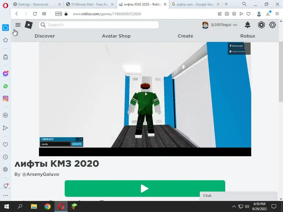Open the lightbulb tips sidebar icon
This screenshot has width=283, height=212.
(6, 186)
